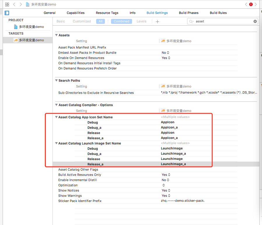262x225 pixels.
Task: Go back with the left chevron
Action: click(14, 4)
